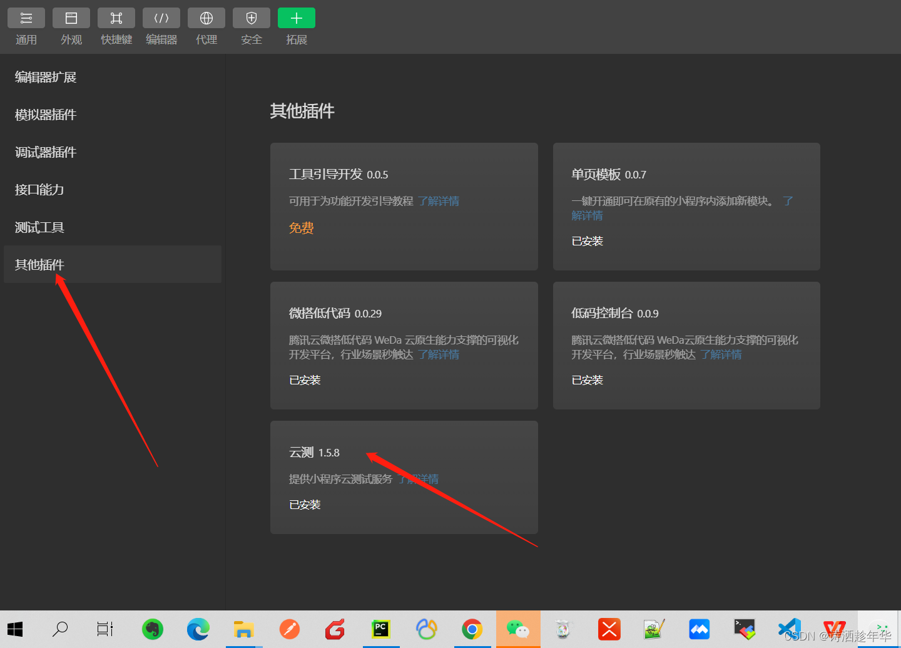Image resolution: width=901 pixels, height=648 pixels.
Task: Open 了解详情 link for 工具引导开发
Action: pos(439,201)
